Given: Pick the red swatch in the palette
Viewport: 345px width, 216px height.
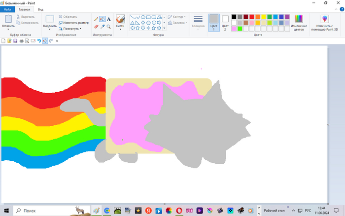Looking at the screenshot, I should (251, 17).
